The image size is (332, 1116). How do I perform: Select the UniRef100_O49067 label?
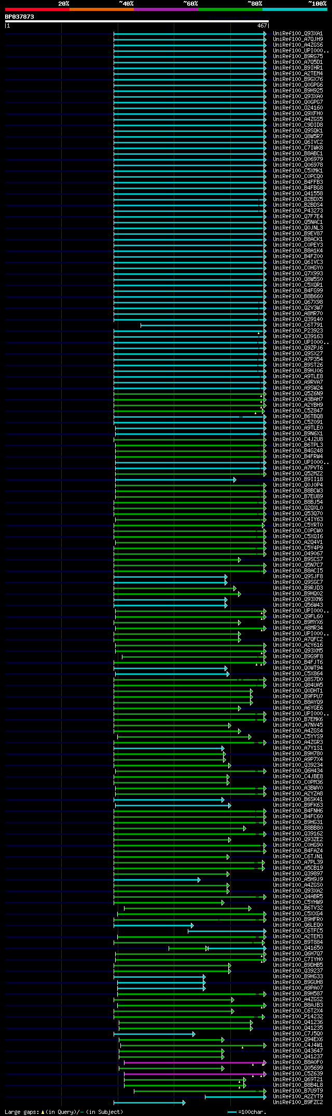coord(298,554)
